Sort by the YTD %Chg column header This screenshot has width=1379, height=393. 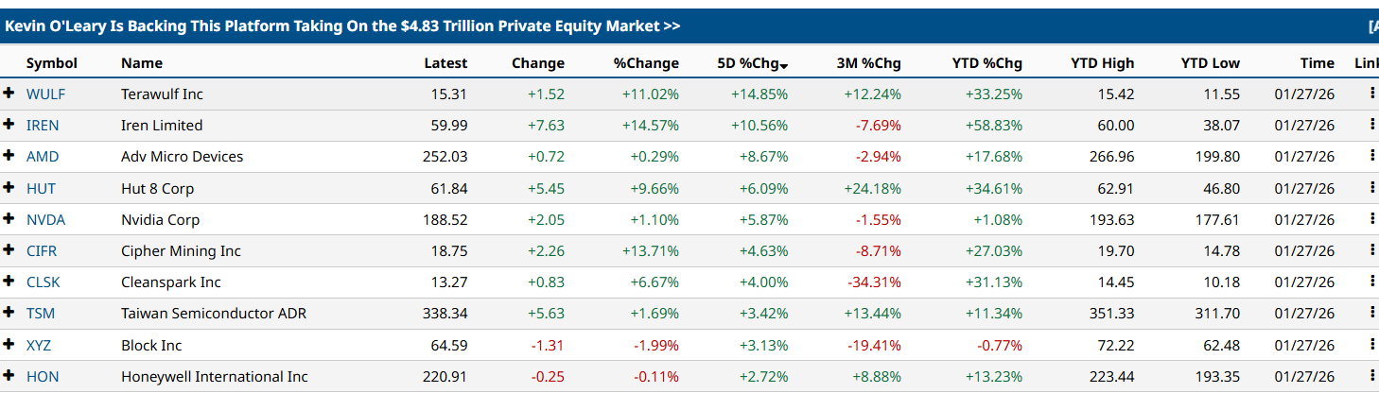tap(986, 63)
